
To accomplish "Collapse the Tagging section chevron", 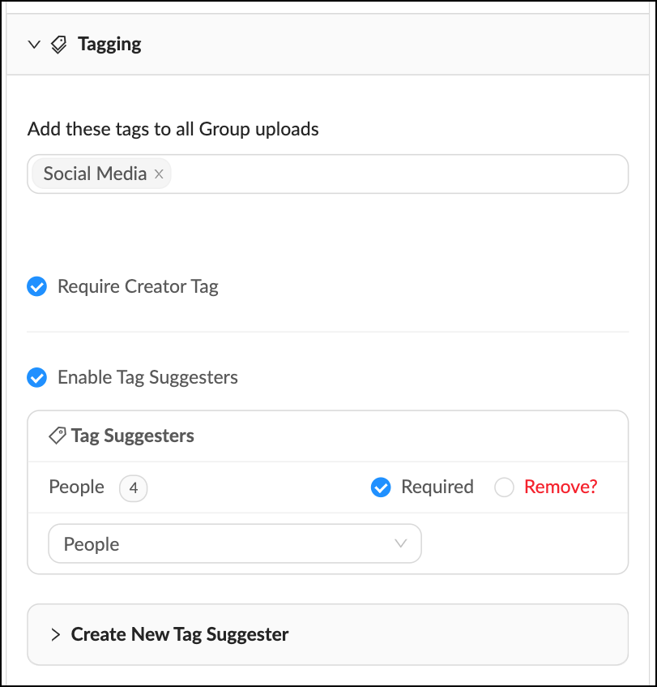I will click(x=34, y=45).
